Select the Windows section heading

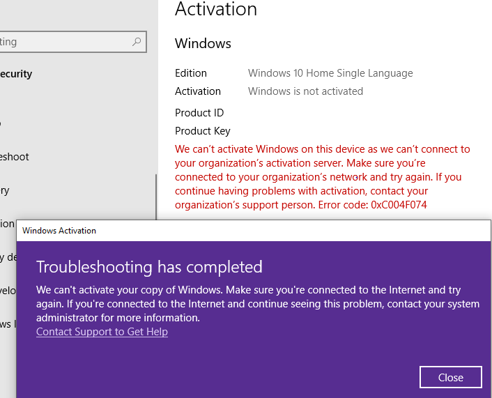(203, 43)
